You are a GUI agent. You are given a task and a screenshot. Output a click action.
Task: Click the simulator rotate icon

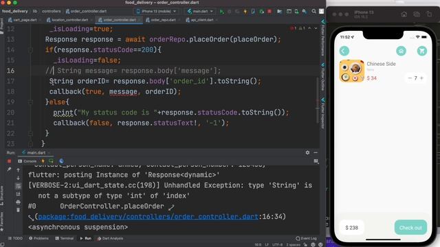pyautogui.click(x=429, y=14)
